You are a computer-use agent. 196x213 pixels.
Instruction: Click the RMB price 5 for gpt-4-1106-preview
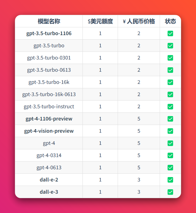pos(139,119)
